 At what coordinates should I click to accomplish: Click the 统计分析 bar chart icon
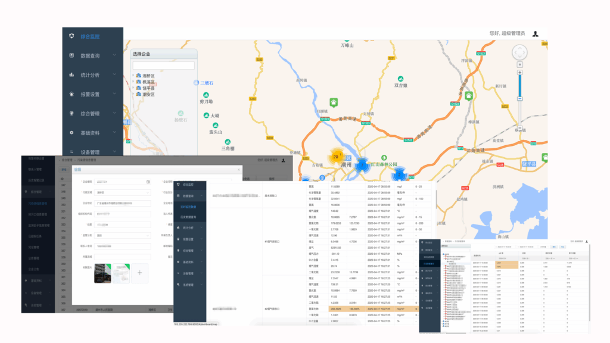coord(72,75)
